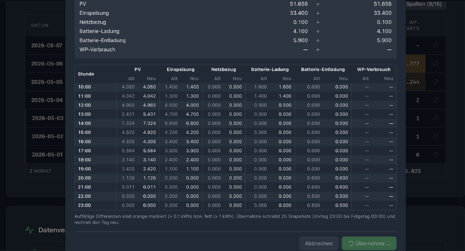The image size is (465, 251).
Task: Click the 18:00 hour row label
Action: click(x=84, y=160)
